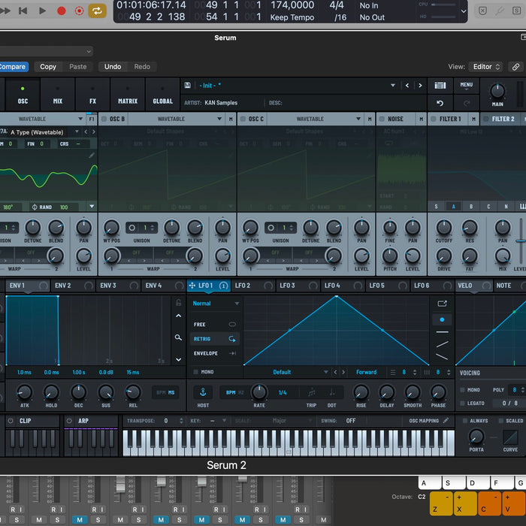Screen dimensions: 526x526
Task: Click the filter CUTOFF knob
Action: 444,228
